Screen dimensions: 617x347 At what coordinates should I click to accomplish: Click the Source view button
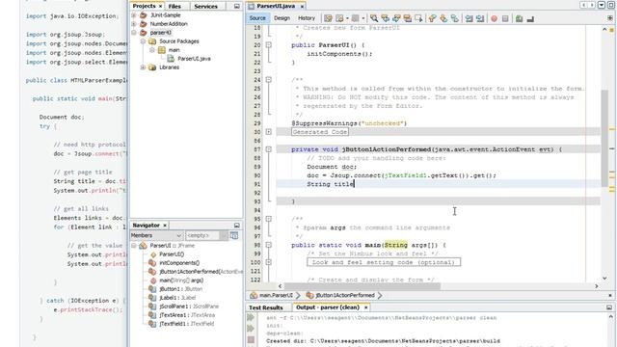tap(257, 18)
